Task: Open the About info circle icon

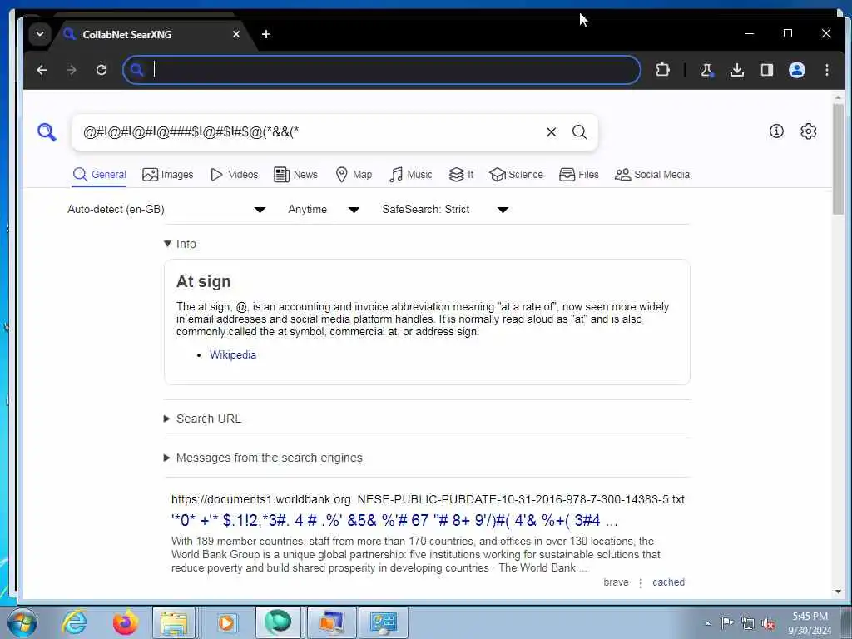Action: [x=776, y=131]
